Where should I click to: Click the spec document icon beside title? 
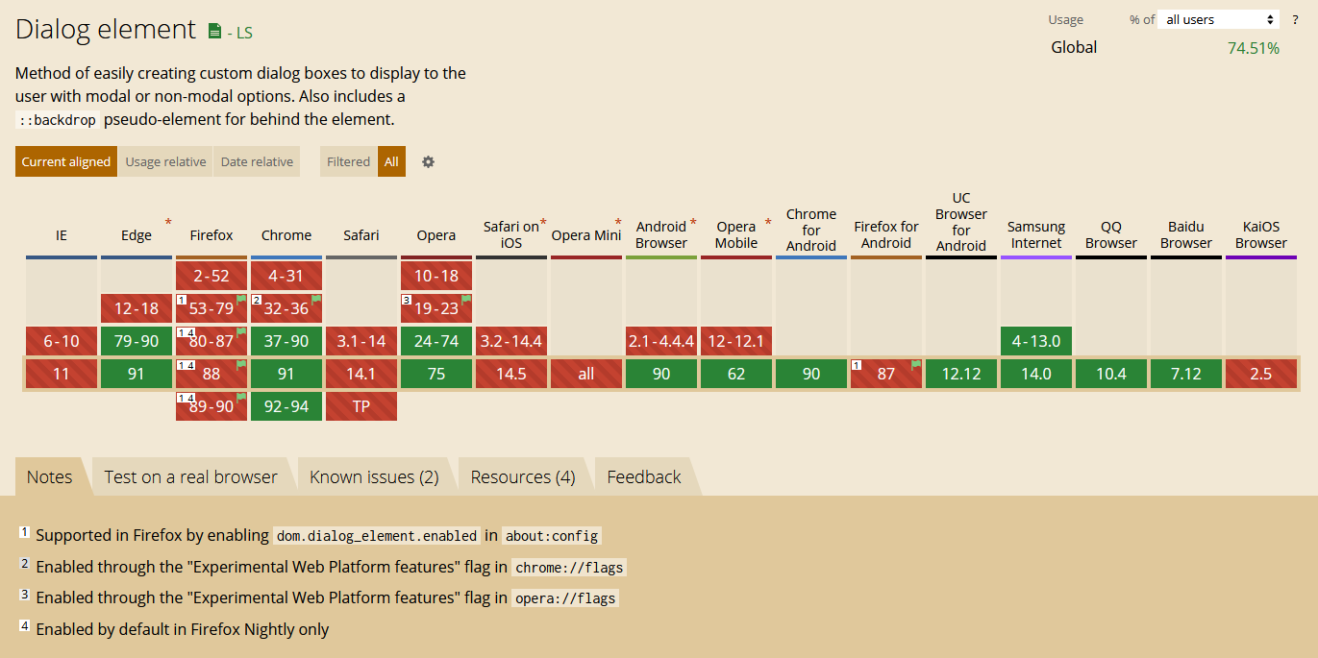(214, 32)
